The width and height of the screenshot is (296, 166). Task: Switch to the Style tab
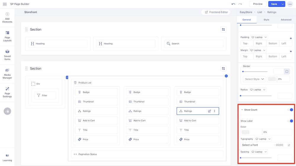(266, 20)
